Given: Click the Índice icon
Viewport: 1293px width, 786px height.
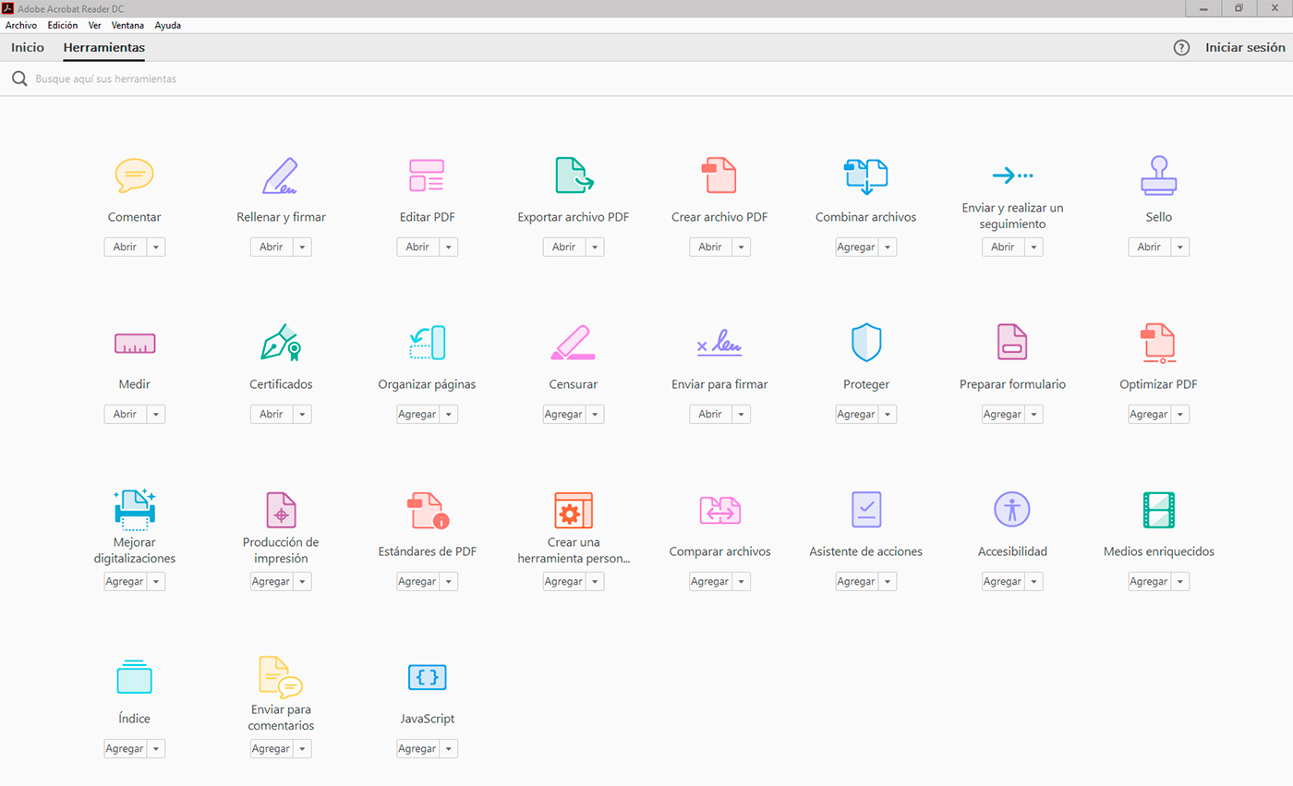Looking at the screenshot, I should (x=134, y=676).
